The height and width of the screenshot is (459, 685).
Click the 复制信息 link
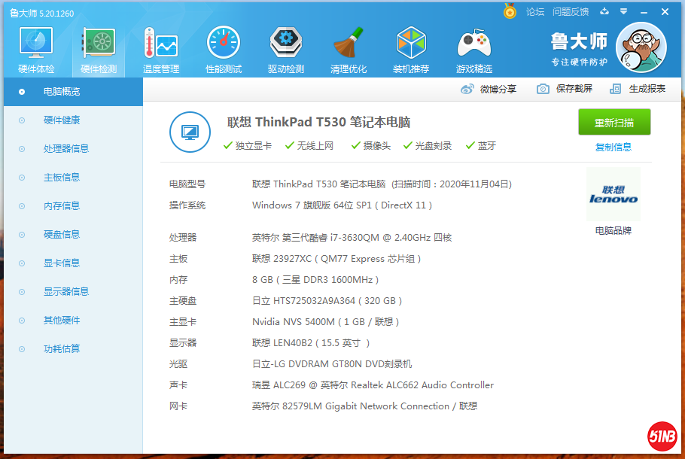613,147
